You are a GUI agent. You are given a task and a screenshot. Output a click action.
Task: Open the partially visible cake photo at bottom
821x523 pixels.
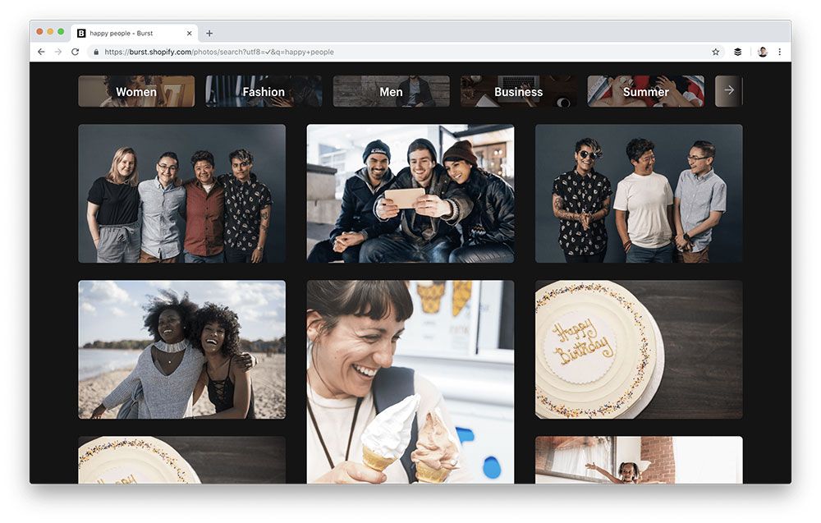point(181,460)
